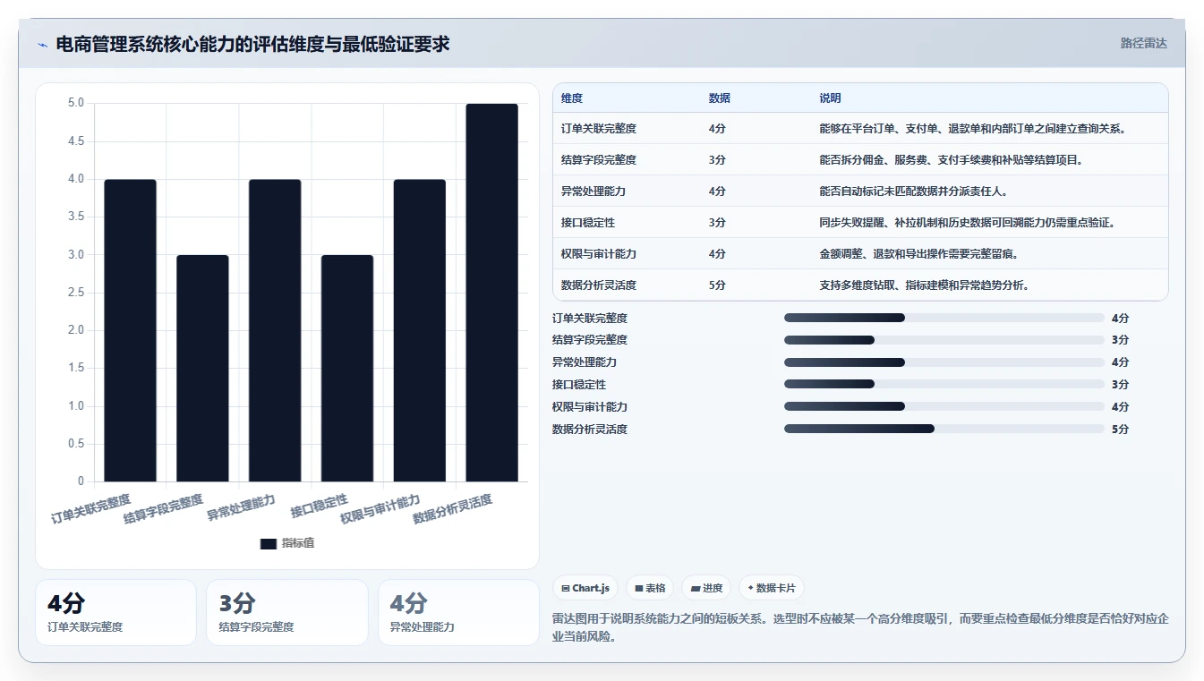The height and width of the screenshot is (681, 1204).
Task: Toggle the 指标值 legend entry under the chart
Action: (x=286, y=543)
